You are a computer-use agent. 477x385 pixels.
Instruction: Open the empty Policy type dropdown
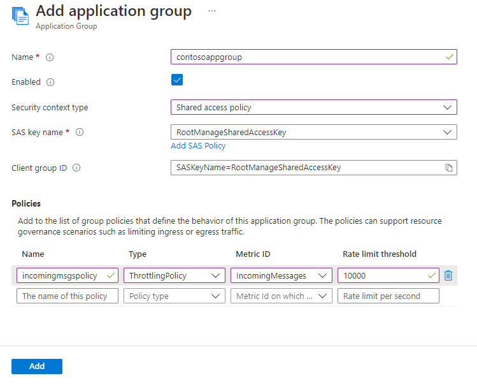(x=174, y=296)
